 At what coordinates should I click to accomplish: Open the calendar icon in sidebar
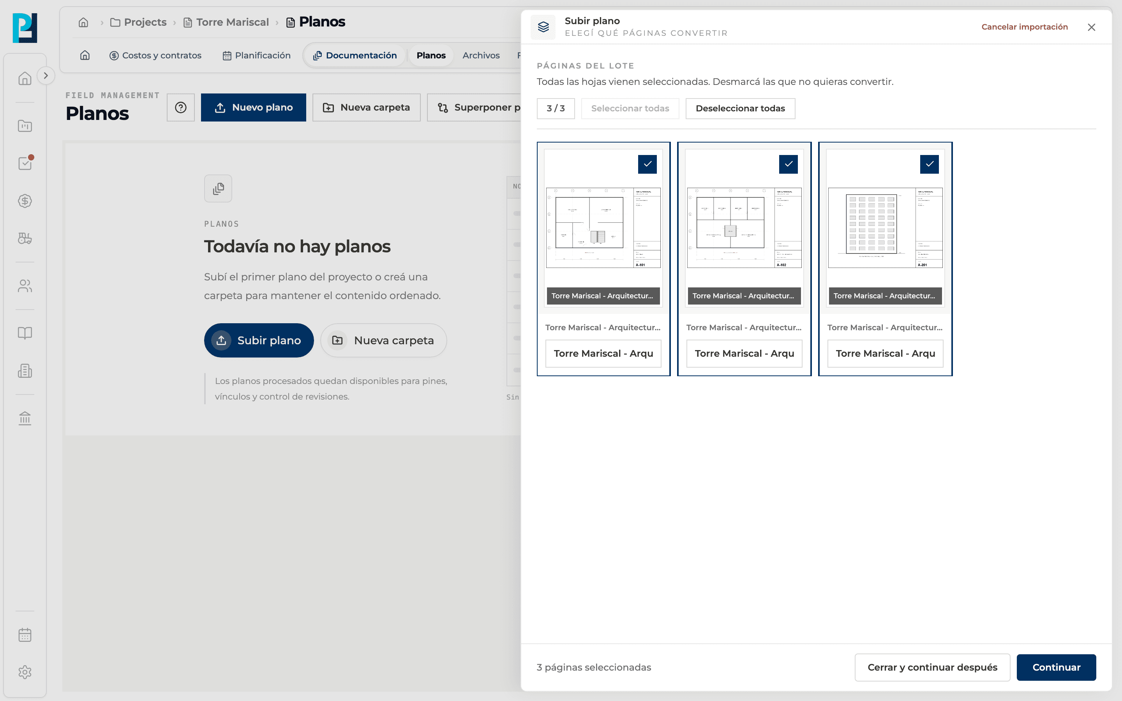tap(25, 634)
